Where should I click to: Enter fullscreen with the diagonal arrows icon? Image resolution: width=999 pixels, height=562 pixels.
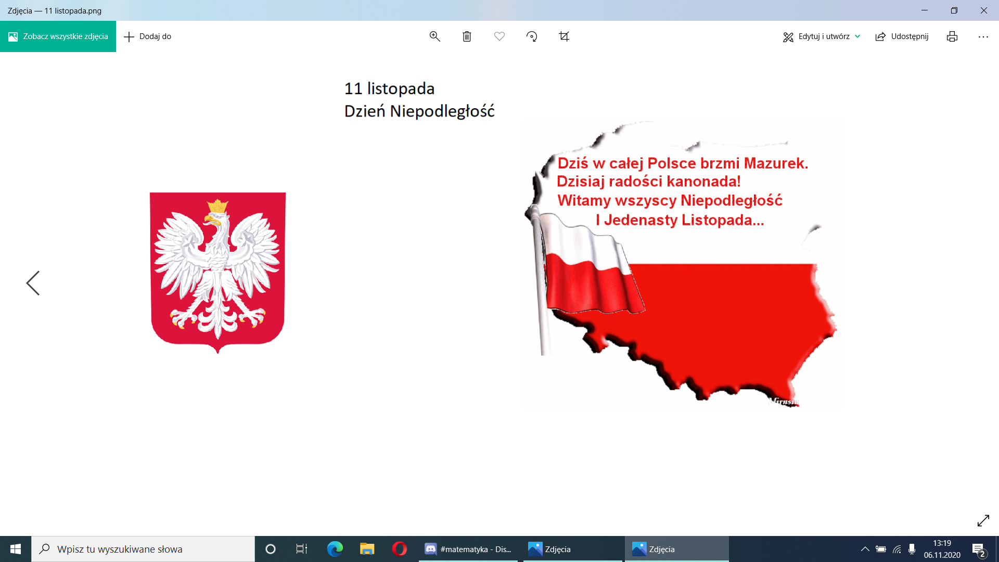(983, 520)
